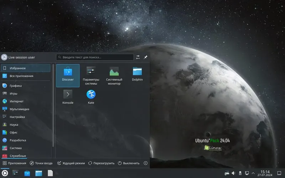Image resolution: width=285 pixels, height=178 pixels.
Task: Open Discover from favorites grid
Action: pos(68,75)
